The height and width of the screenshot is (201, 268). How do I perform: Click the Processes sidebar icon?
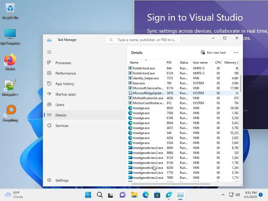pyautogui.click(x=49, y=63)
